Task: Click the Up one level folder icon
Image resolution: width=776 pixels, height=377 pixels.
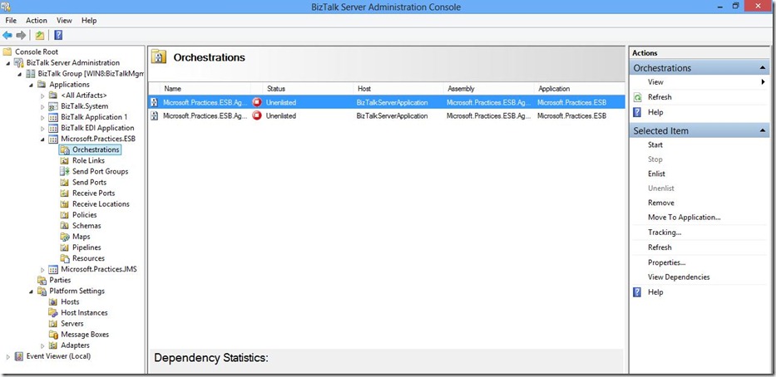Action: point(40,35)
